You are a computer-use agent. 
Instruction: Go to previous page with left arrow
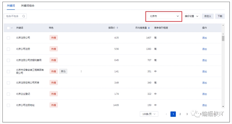pyautogui.click(x=166, y=114)
